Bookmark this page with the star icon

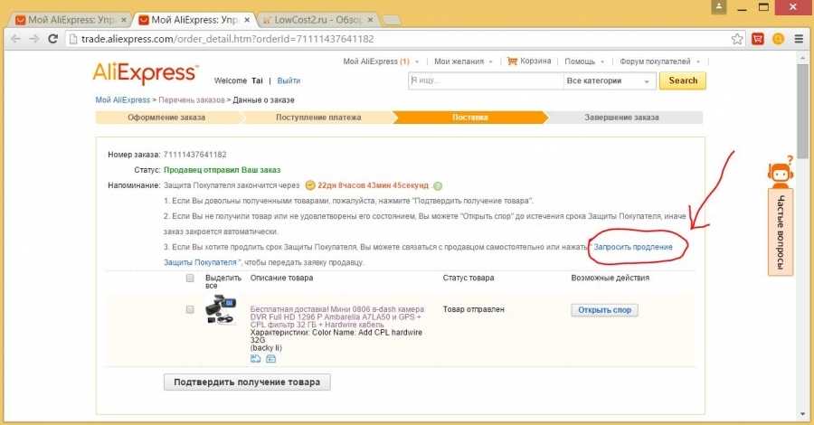tap(739, 39)
